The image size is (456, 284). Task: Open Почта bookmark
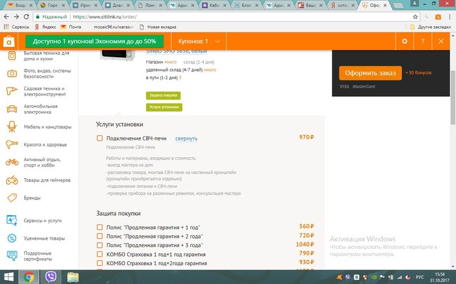(x=71, y=27)
